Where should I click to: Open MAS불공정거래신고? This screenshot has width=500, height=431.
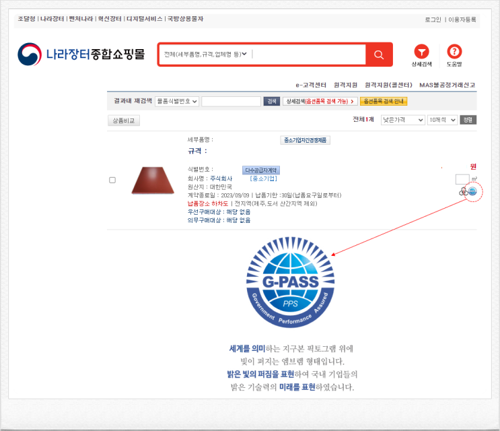click(447, 85)
